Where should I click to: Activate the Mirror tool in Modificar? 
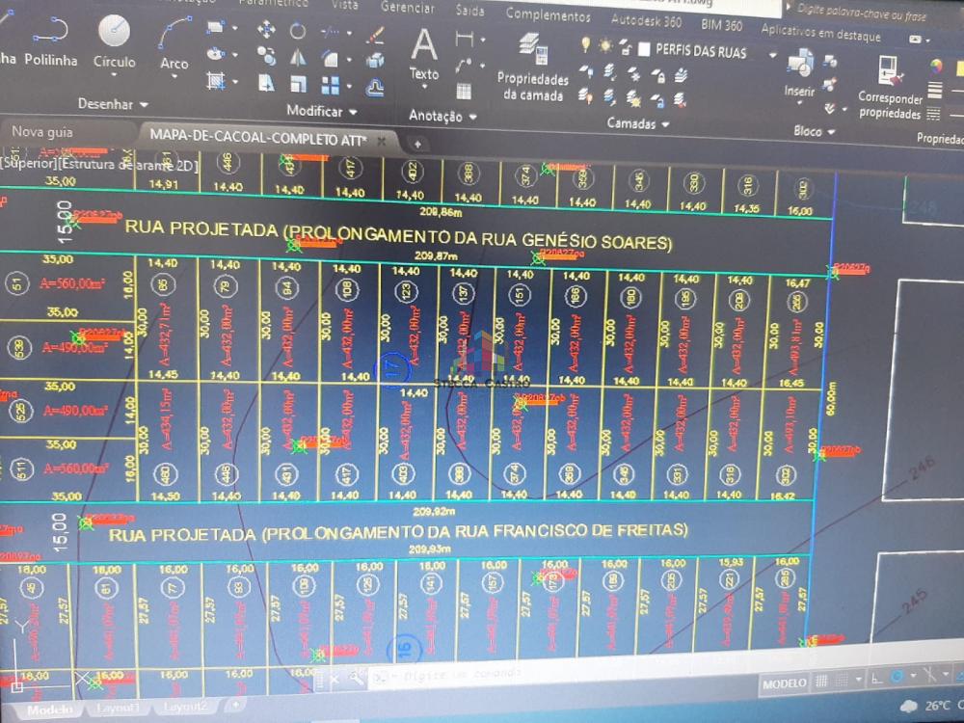tap(298, 57)
